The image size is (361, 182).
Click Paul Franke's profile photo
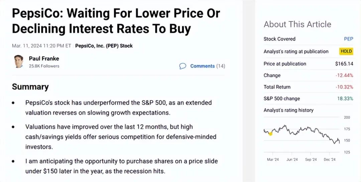point(19,61)
